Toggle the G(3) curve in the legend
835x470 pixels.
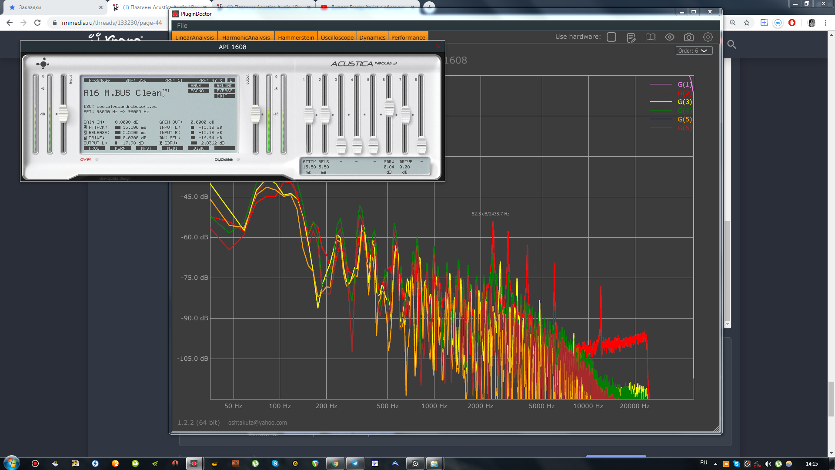[x=685, y=102]
